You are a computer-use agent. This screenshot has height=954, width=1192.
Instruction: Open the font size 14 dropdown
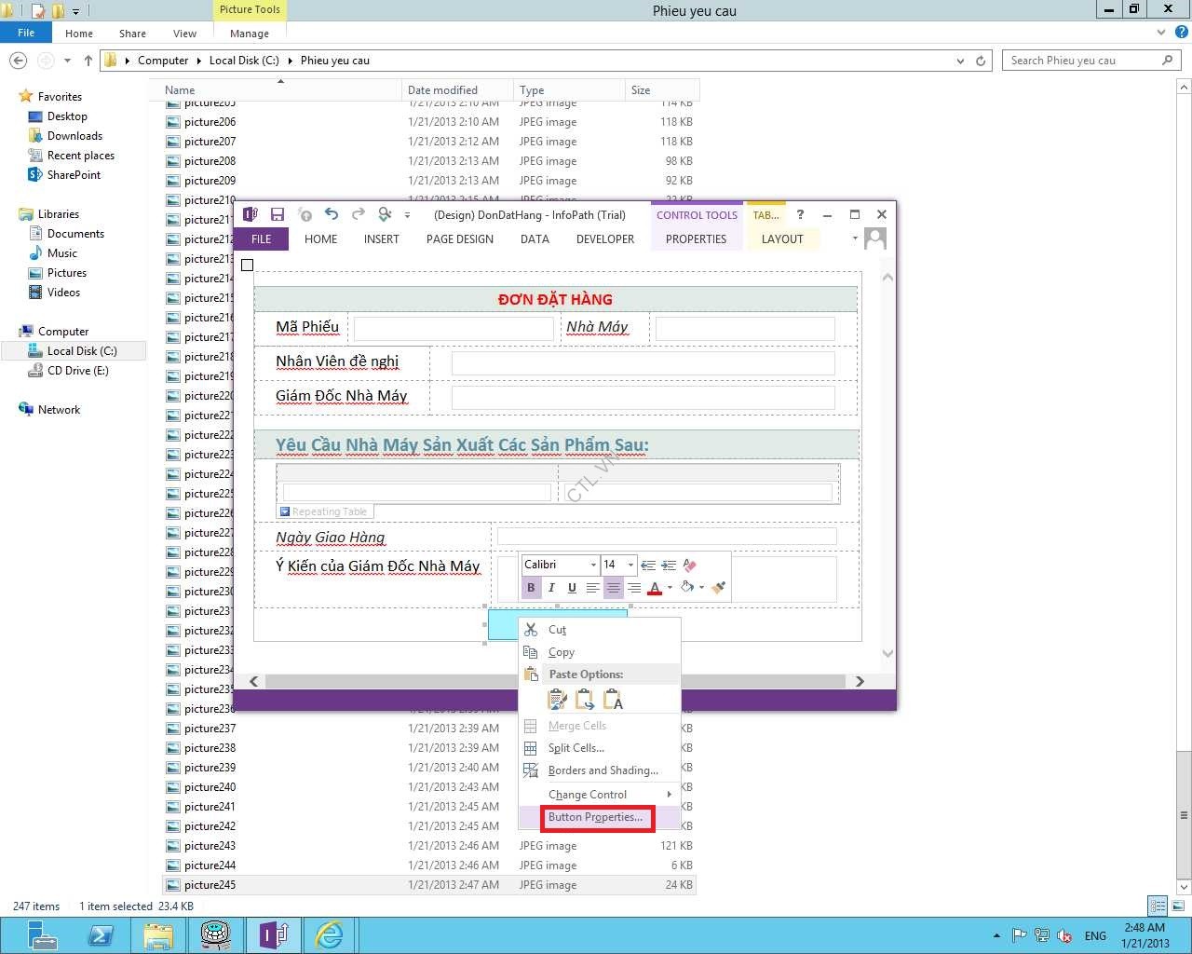pos(630,565)
